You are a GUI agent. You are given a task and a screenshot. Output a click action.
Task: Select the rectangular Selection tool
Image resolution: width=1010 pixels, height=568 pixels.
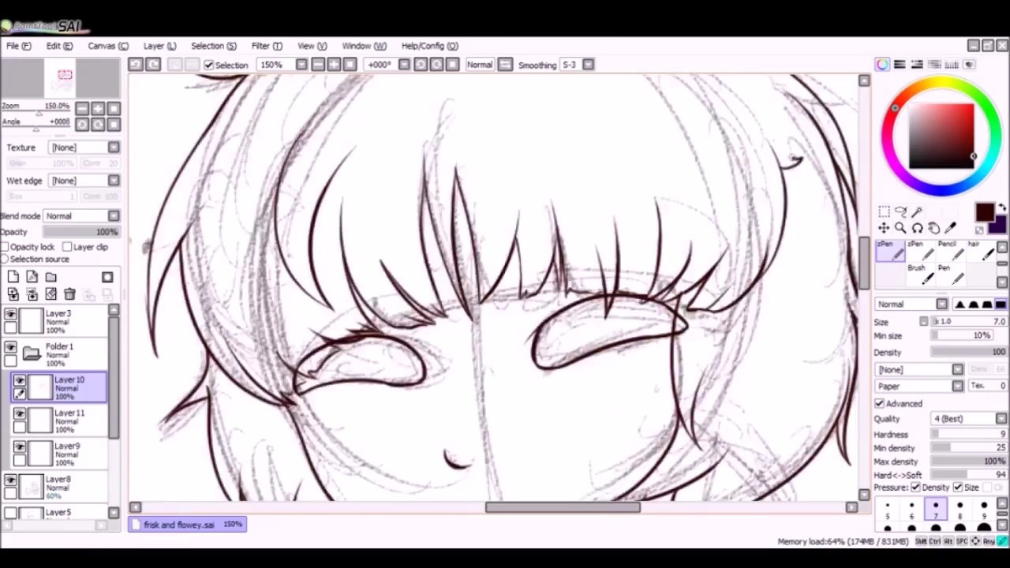pyautogui.click(x=884, y=211)
